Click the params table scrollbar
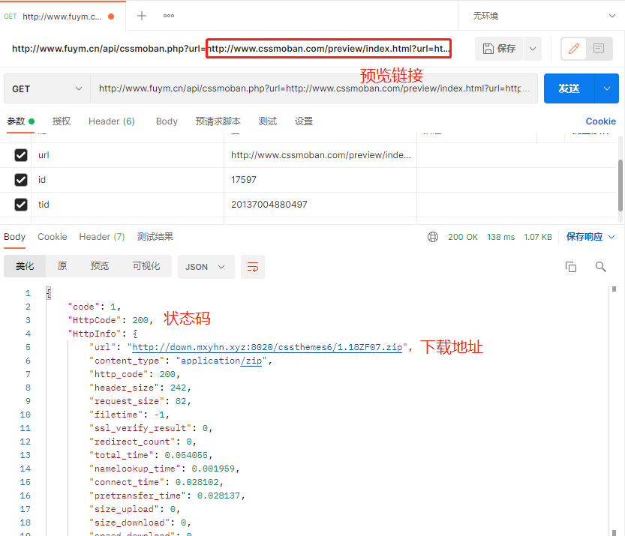This screenshot has width=625, height=536. tap(620, 185)
